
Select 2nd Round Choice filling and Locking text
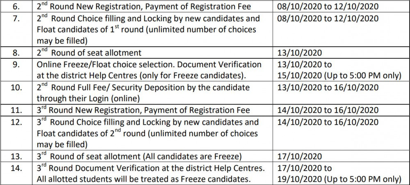148,19
